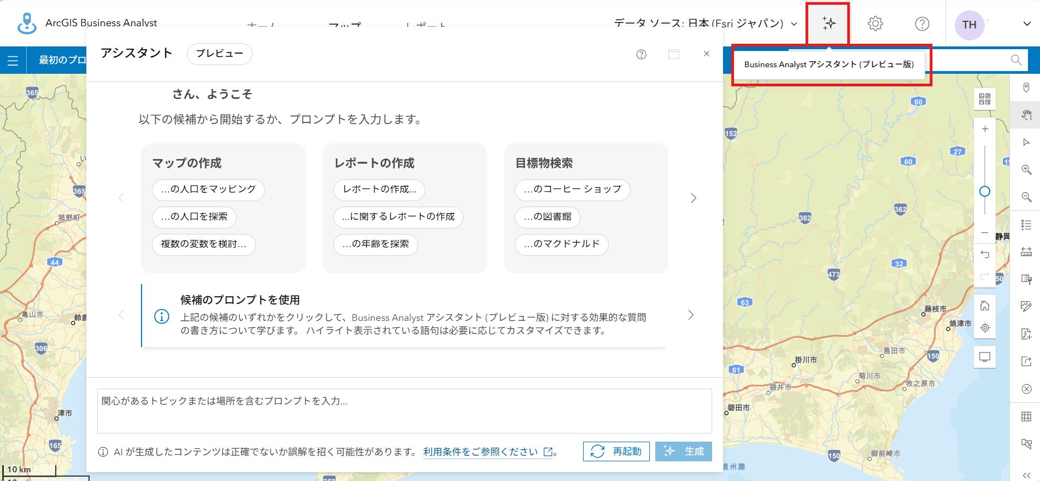Find my location target icon
This screenshot has height=481, width=1040.
[x=985, y=328]
